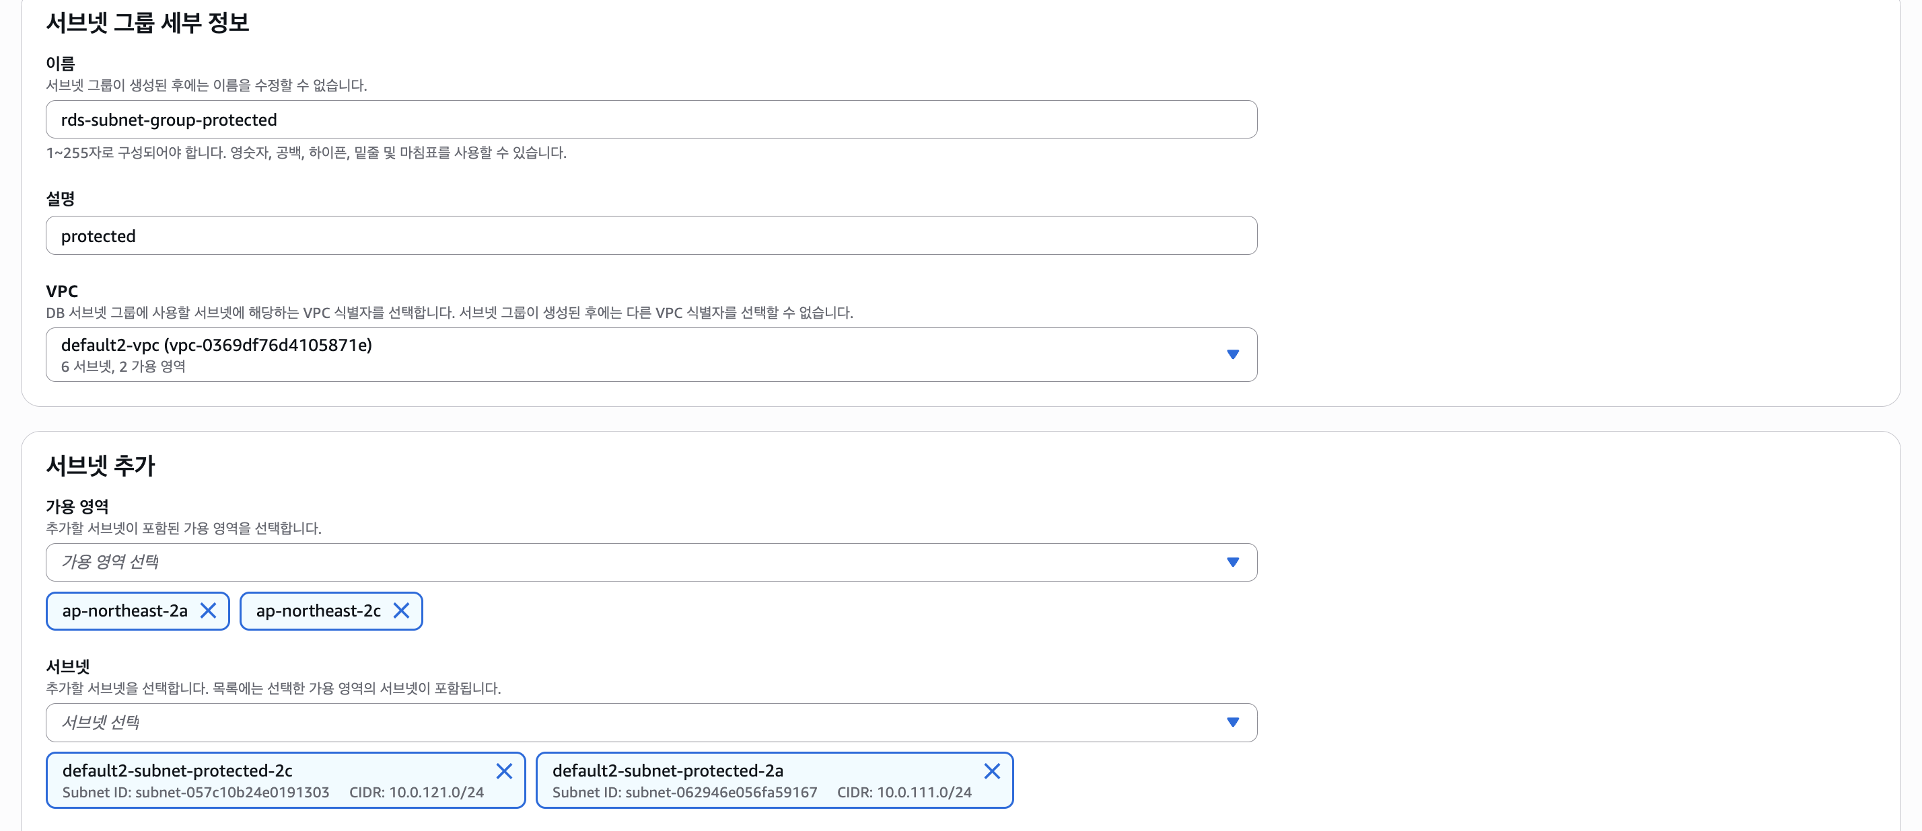Screen dimensions: 1922x831
Task: Click the 이름 field label
Action: 61,63
